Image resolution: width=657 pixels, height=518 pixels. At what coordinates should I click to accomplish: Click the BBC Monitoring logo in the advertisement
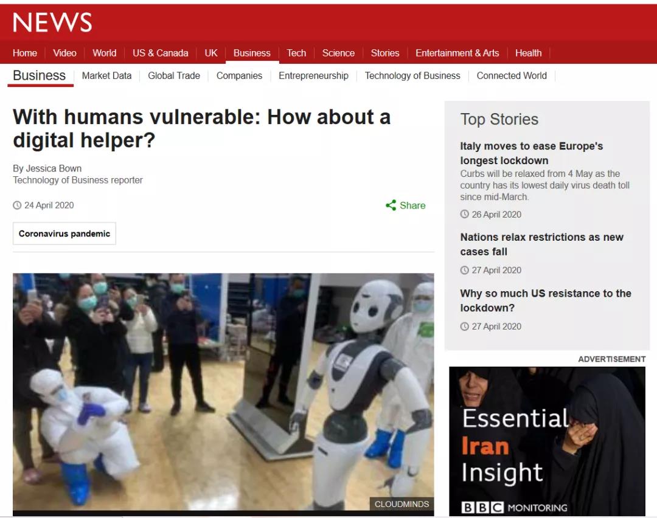[514, 507]
